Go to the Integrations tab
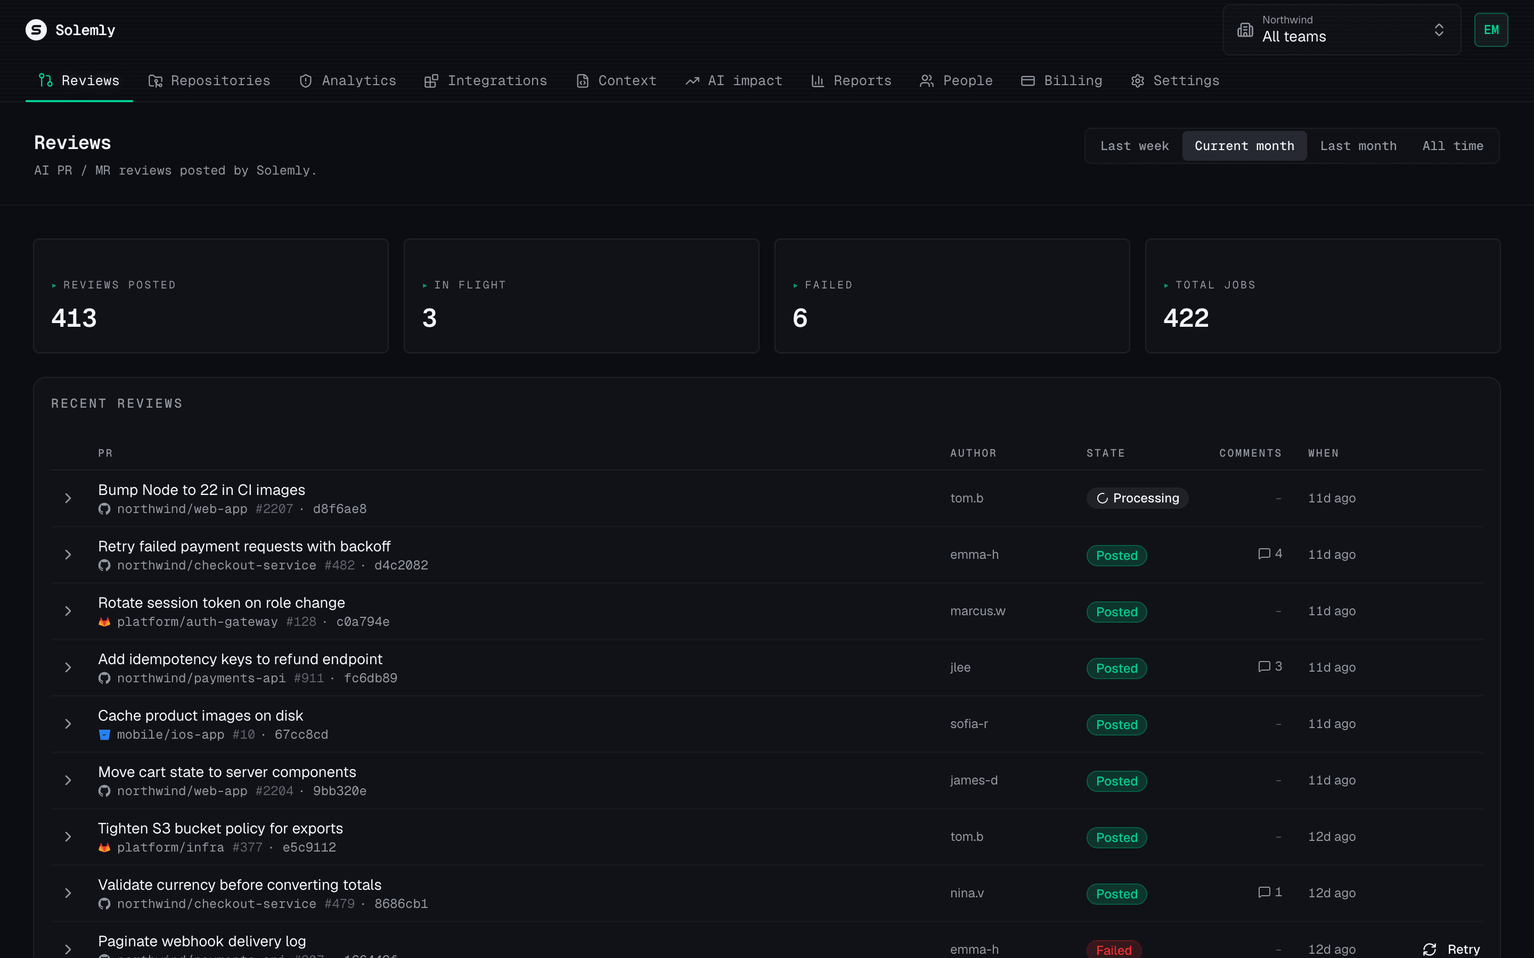Screen dimensions: 1534x958 pos(486,80)
